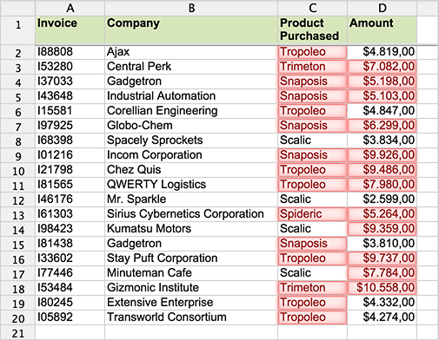Select row 21 header
Viewport: 439px width, 340px height.
point(17,332)
